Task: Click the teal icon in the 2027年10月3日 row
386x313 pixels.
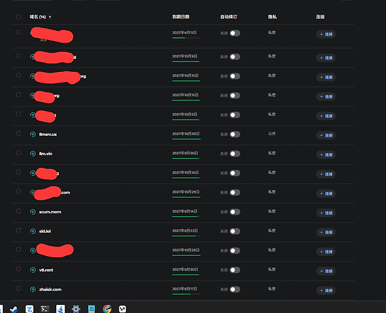Action: pos(33,115)
